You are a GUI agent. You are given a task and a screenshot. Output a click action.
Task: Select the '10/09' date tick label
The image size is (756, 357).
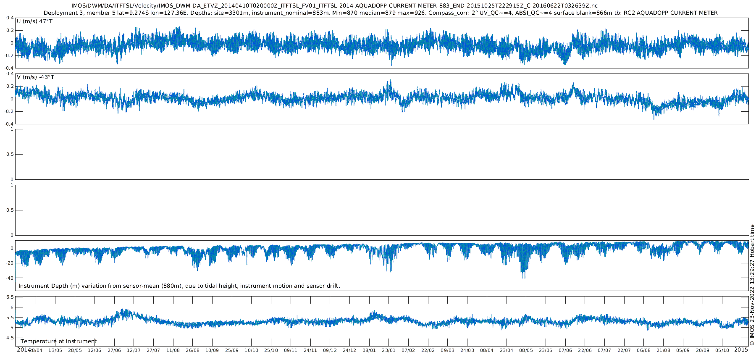pos(212,350)
